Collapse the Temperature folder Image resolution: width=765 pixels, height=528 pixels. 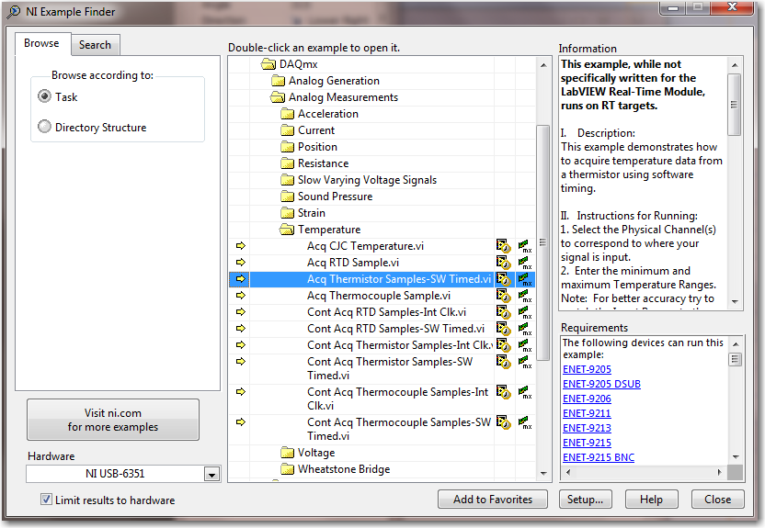287,230
